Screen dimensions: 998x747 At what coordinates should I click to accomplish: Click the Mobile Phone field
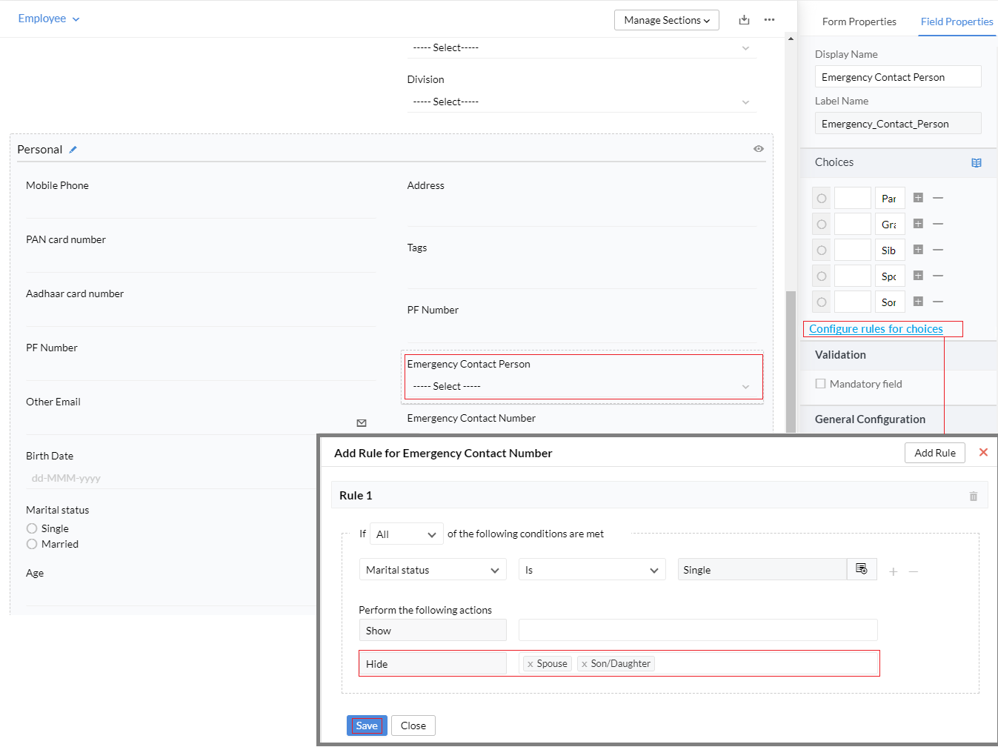(x=201, y=206)
